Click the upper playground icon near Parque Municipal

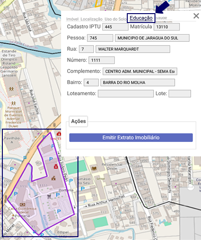(x=11, y=89)
